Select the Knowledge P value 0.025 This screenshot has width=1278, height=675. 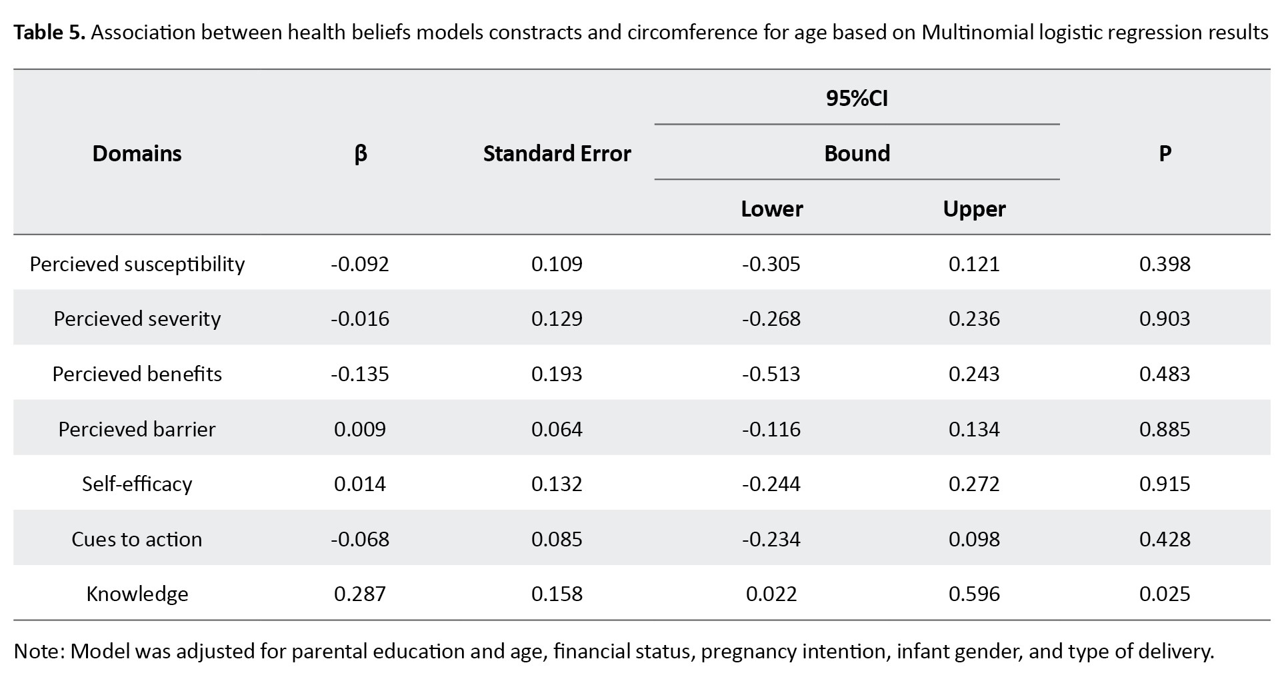1165,594
